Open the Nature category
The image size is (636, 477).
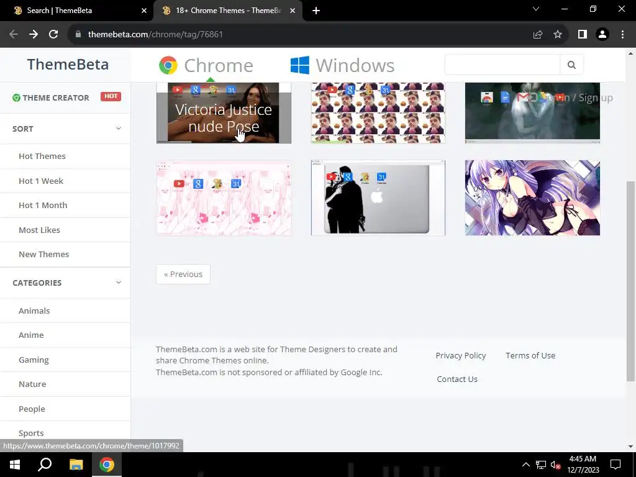click(32, 384)
